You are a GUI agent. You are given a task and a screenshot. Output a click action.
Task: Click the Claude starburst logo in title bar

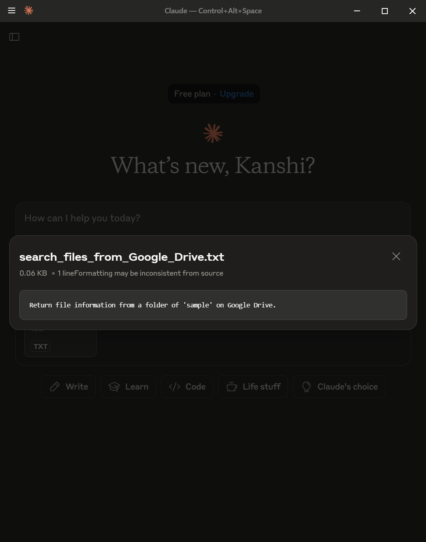point(29,10)
